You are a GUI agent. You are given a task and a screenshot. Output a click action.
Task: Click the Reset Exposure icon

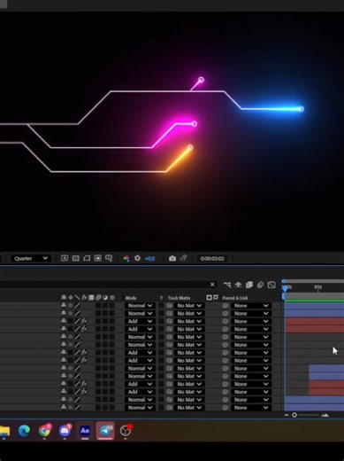137,258
